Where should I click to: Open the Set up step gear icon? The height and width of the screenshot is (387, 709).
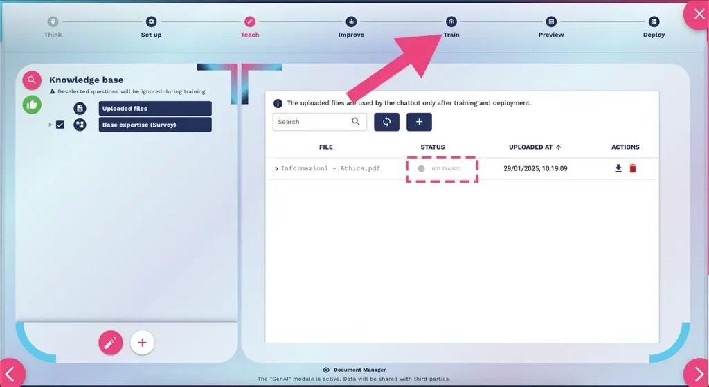click(x=151, y=21)
